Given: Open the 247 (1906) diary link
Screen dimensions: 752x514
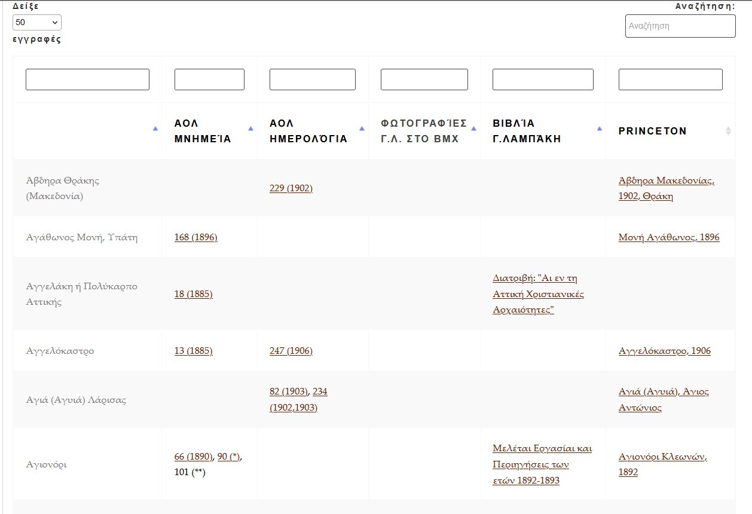Looking at the screenshot, I should point(291,351).
